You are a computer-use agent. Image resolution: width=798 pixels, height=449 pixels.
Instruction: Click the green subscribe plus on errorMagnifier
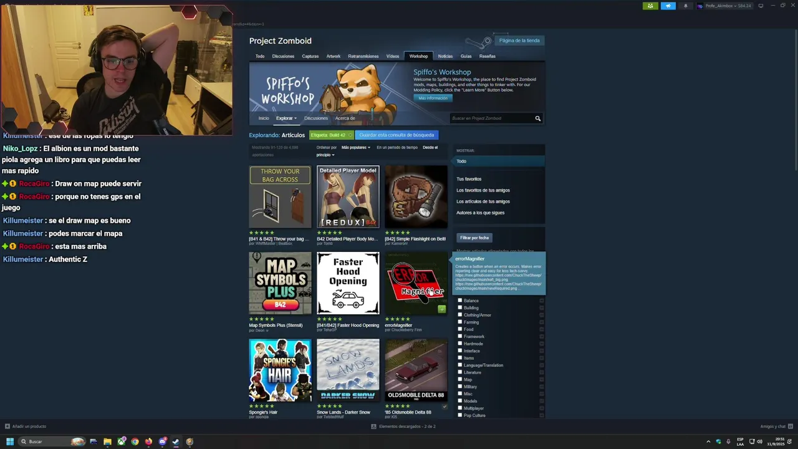[x=441, y=309]
